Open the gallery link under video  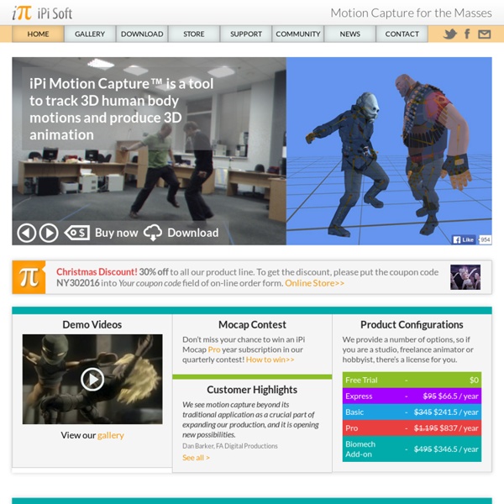pos(111,435)
